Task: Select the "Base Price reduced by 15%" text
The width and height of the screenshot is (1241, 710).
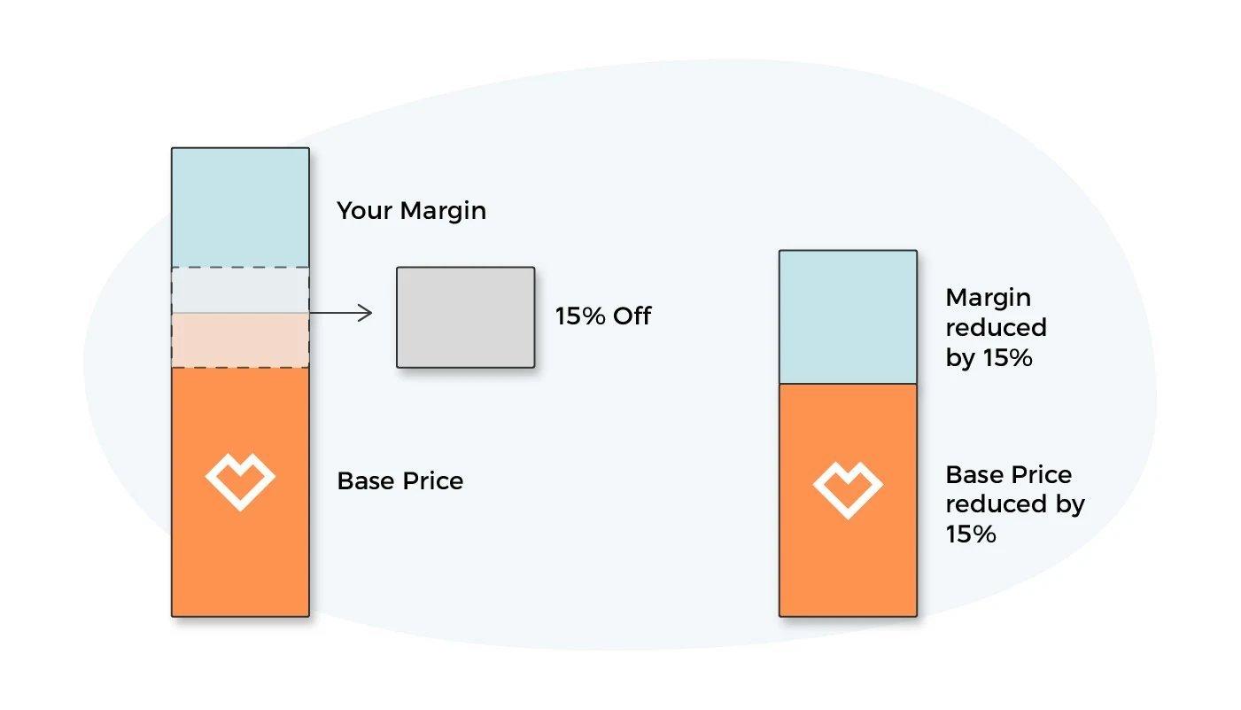Action: [x=1014, y=503]
